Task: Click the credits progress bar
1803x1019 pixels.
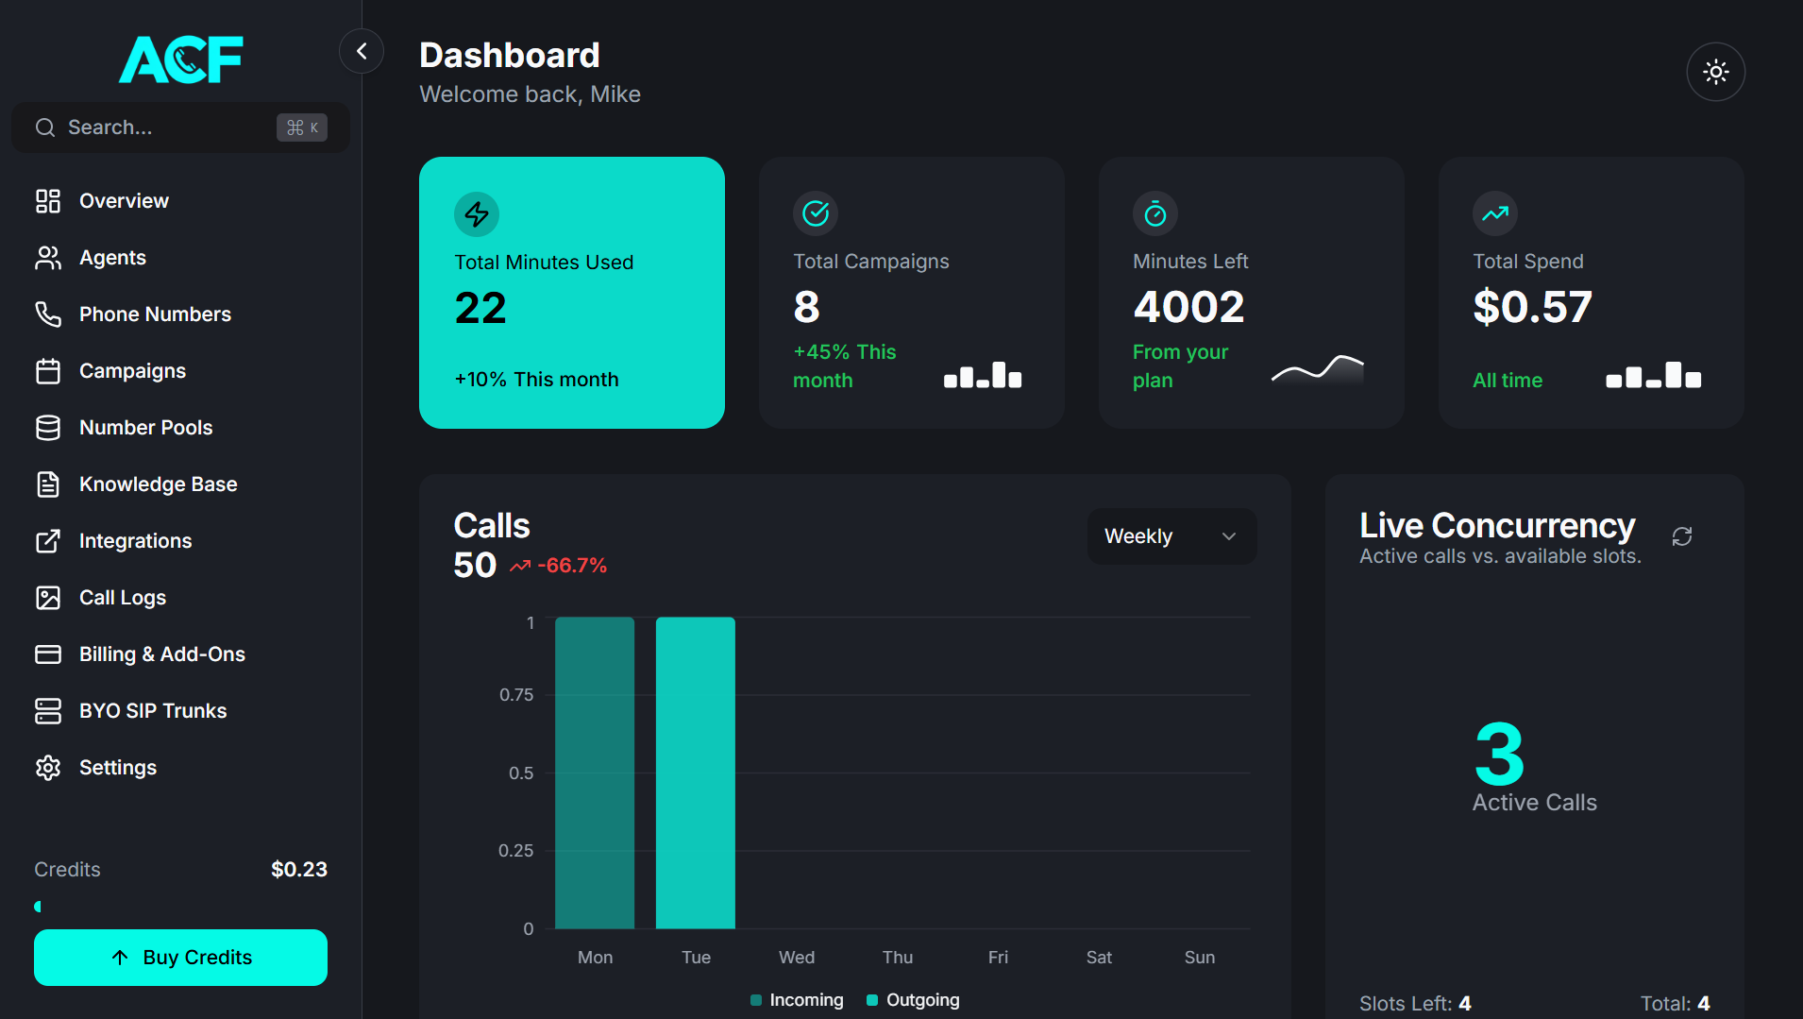Action: (x=179, y=907)
